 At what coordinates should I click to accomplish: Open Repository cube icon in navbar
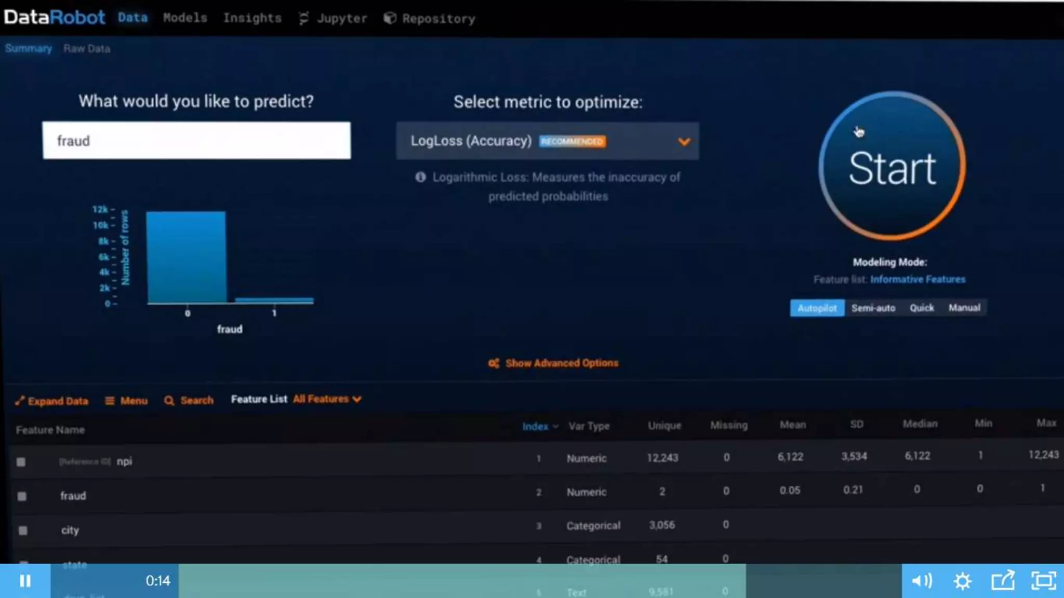click(x=390, y=19)
